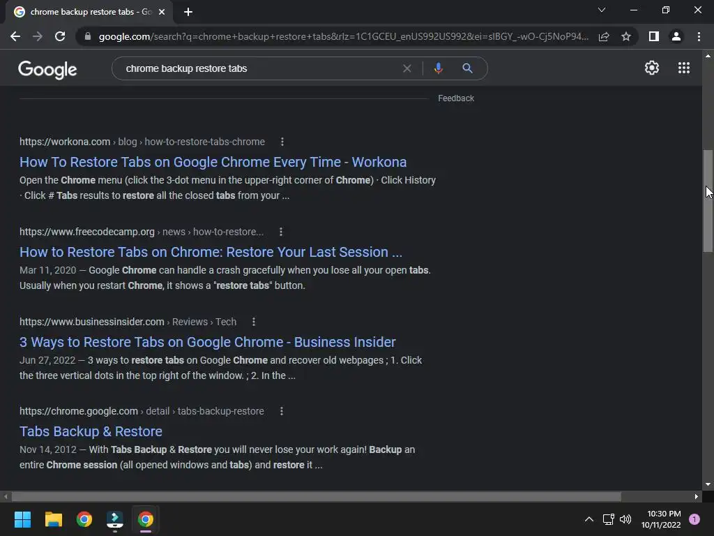Open the site info padlock icon

coord(87,36)
